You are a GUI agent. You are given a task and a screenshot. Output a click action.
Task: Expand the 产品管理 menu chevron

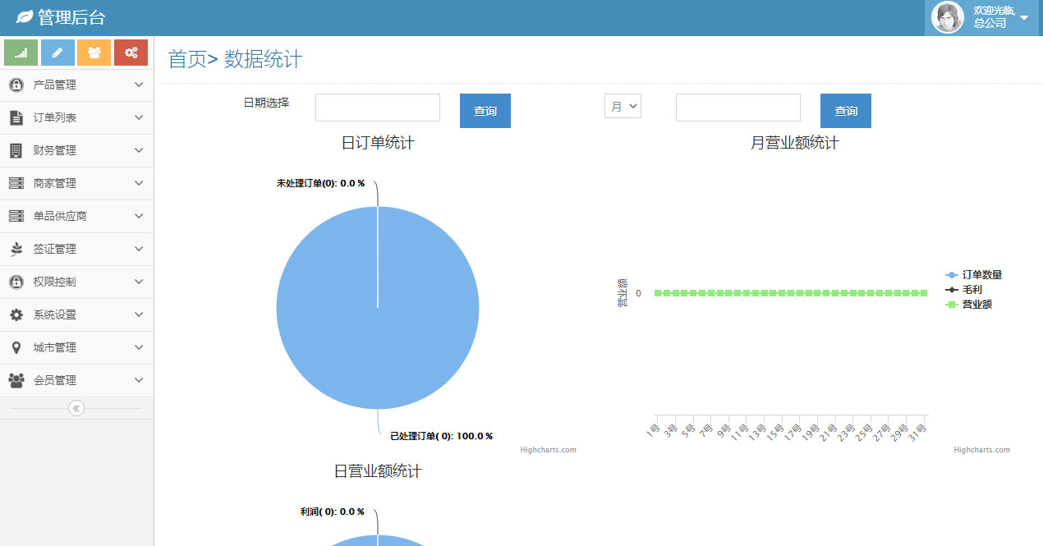[x=139, y=85]
